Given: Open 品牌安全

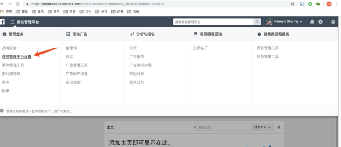Looking at the screenshot, I should tap(9, 48).
